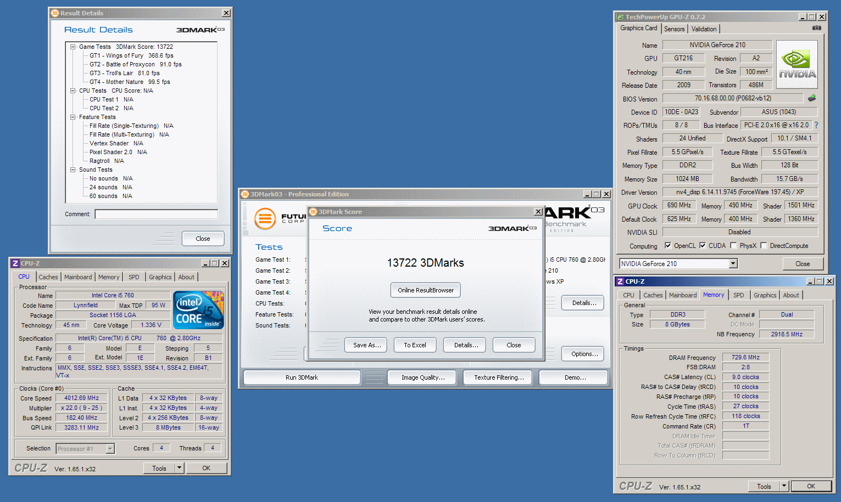Collapse the Feature Tests tree node

73,117
